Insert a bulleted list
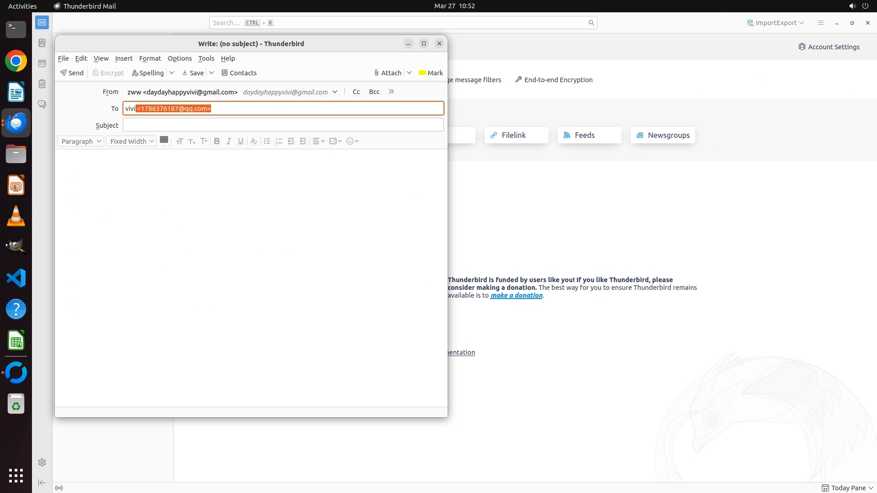The height and width of the screenshot is (493, 877). [x=267, y=142]
